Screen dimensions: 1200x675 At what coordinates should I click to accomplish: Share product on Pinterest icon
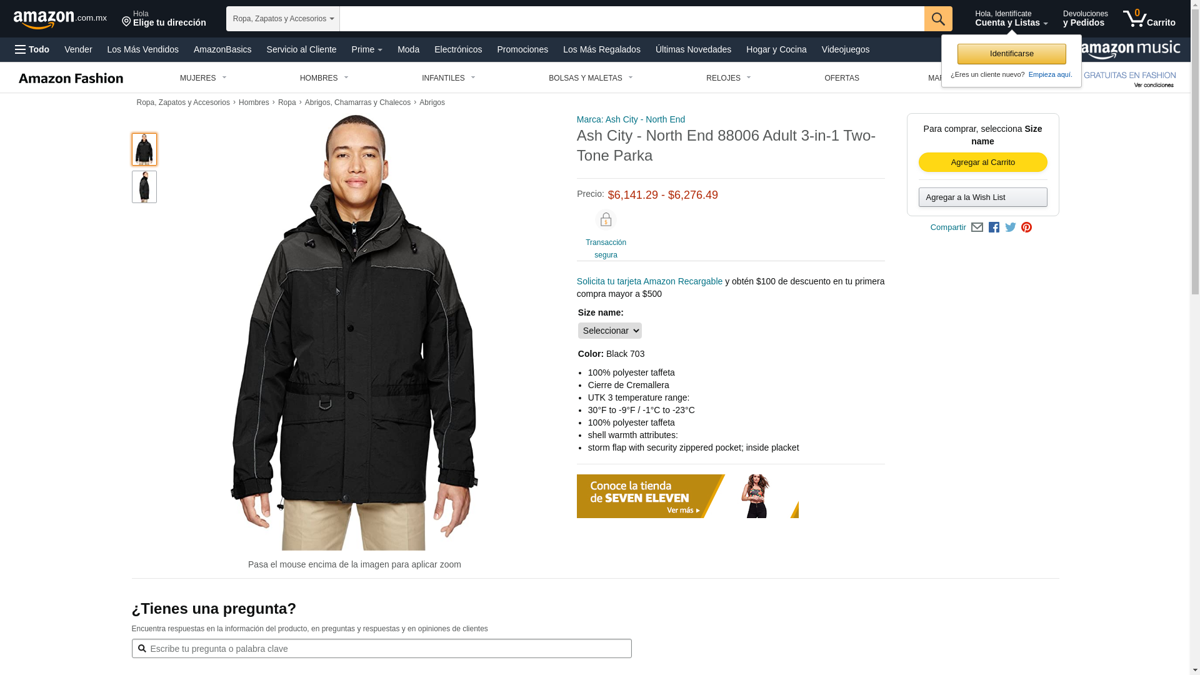pyautogui.click(x=1026, y=227)
